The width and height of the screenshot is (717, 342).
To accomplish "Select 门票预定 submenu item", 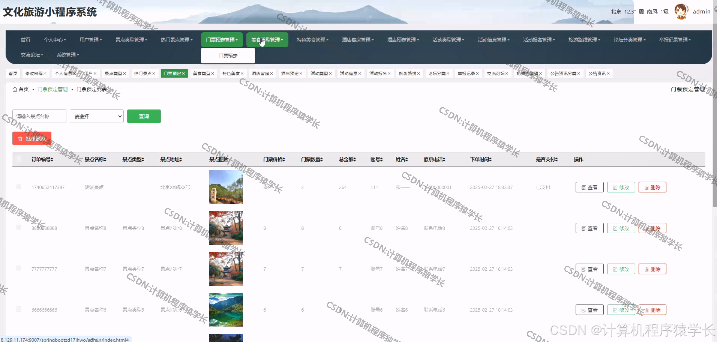I will click(x=228, y=56).
